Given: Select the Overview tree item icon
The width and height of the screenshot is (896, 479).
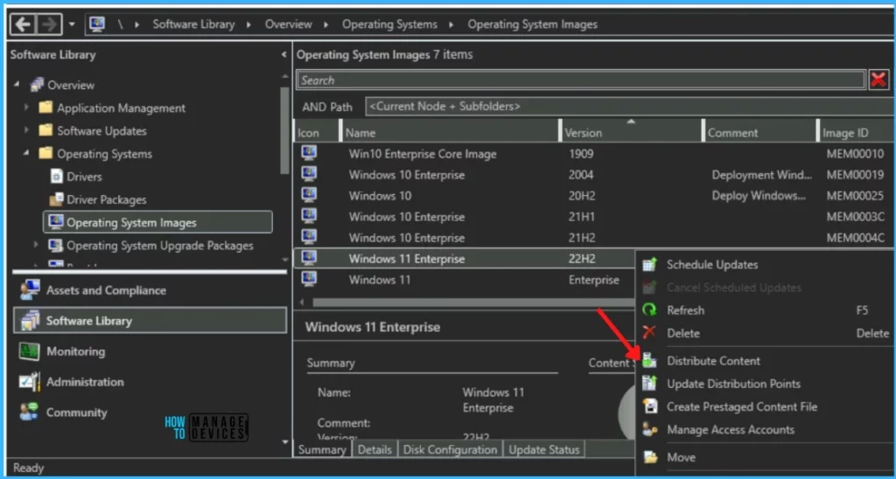Looking at the screenshot, I should [37, 85].
